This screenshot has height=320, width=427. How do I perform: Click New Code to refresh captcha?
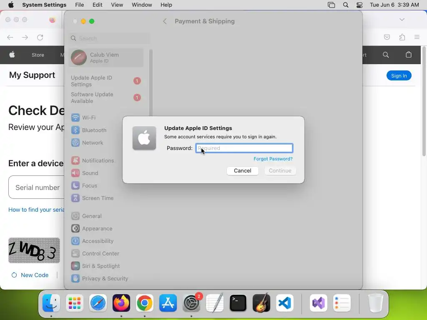[30, 275]
